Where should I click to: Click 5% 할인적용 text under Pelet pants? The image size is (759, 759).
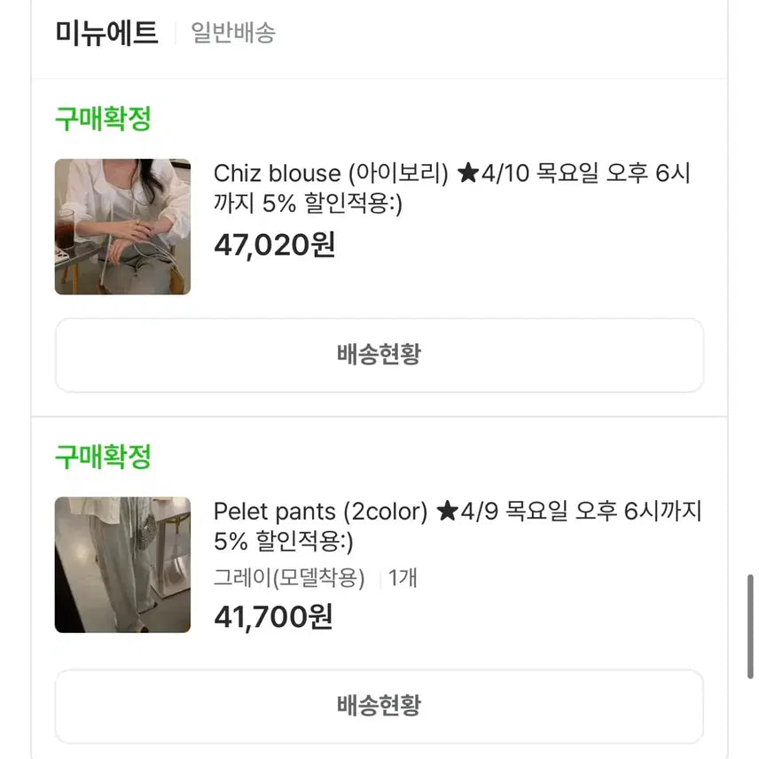(284, 542)
